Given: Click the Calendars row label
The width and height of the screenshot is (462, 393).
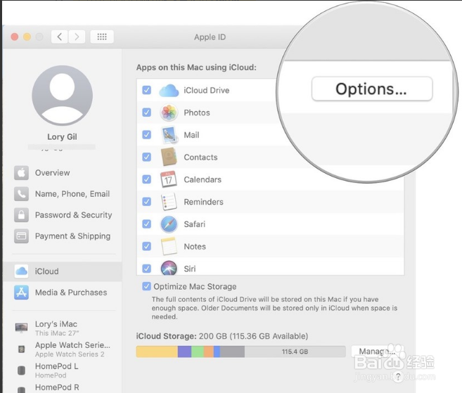Looking at the screenshot, I should coord(203,179).
